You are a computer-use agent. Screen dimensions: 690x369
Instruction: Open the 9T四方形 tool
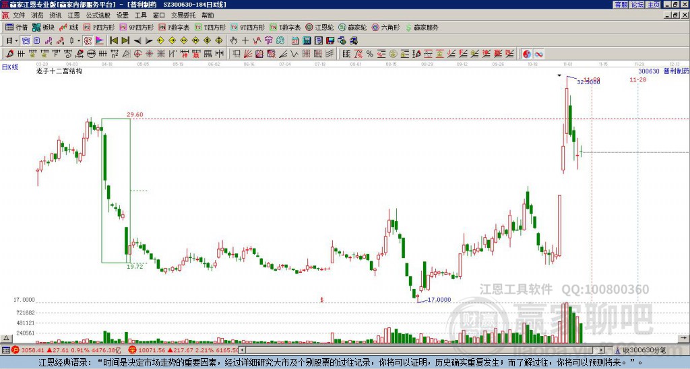click(x=247, y=27)
